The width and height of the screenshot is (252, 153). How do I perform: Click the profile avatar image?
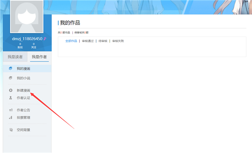click(27, 16)
